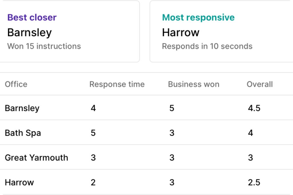Image resolution: width=293 pixels, height=195 pixels.
Task: Click Barnsley name in Best closer card
Action: 29,33
